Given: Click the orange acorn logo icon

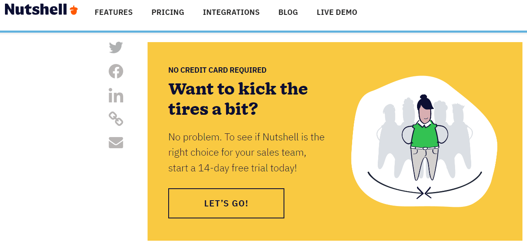Looking at the screenshot, I should [x=74, y=11].
